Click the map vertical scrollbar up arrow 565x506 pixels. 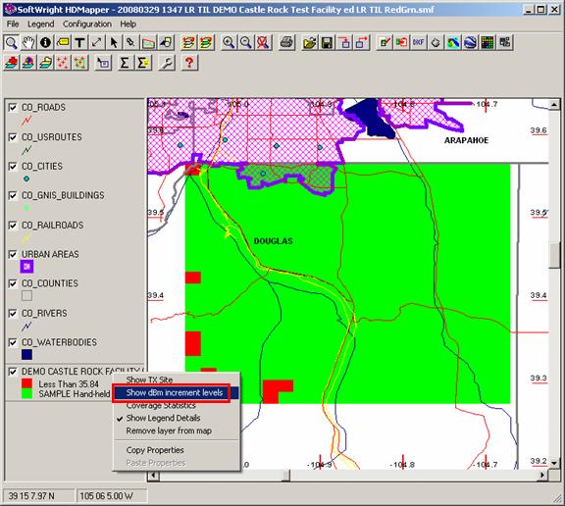[554, 105]
